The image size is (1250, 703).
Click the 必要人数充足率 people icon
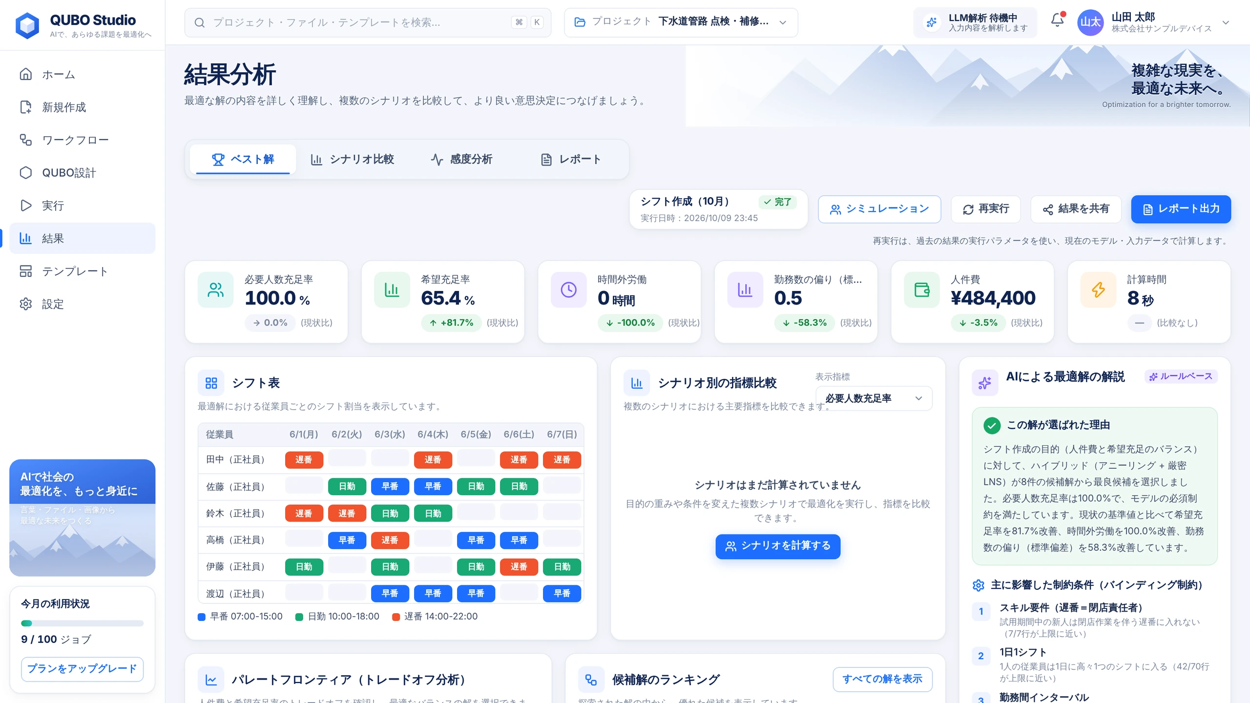[215, 289]
